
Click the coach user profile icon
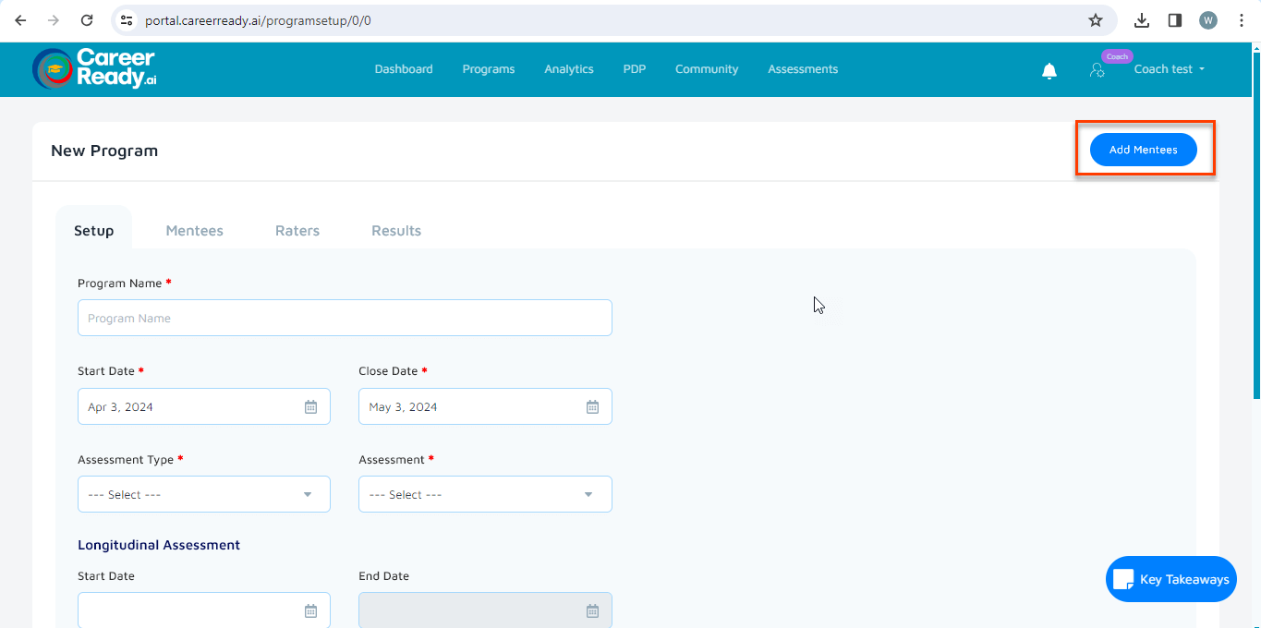[x=1097, y=70]
